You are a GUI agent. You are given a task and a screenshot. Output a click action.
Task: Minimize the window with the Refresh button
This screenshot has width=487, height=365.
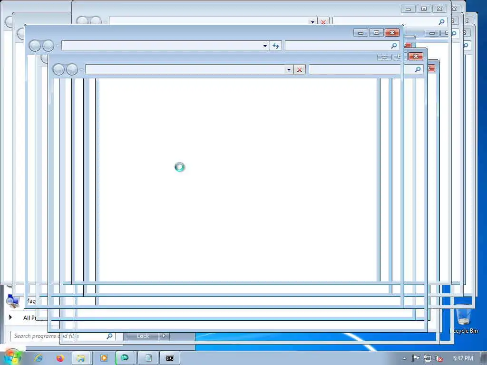point(360,33)
